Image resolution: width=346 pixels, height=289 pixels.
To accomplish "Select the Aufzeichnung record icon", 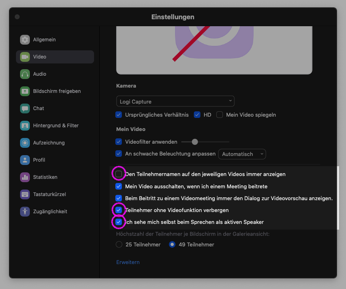I will tap(25, 143).
